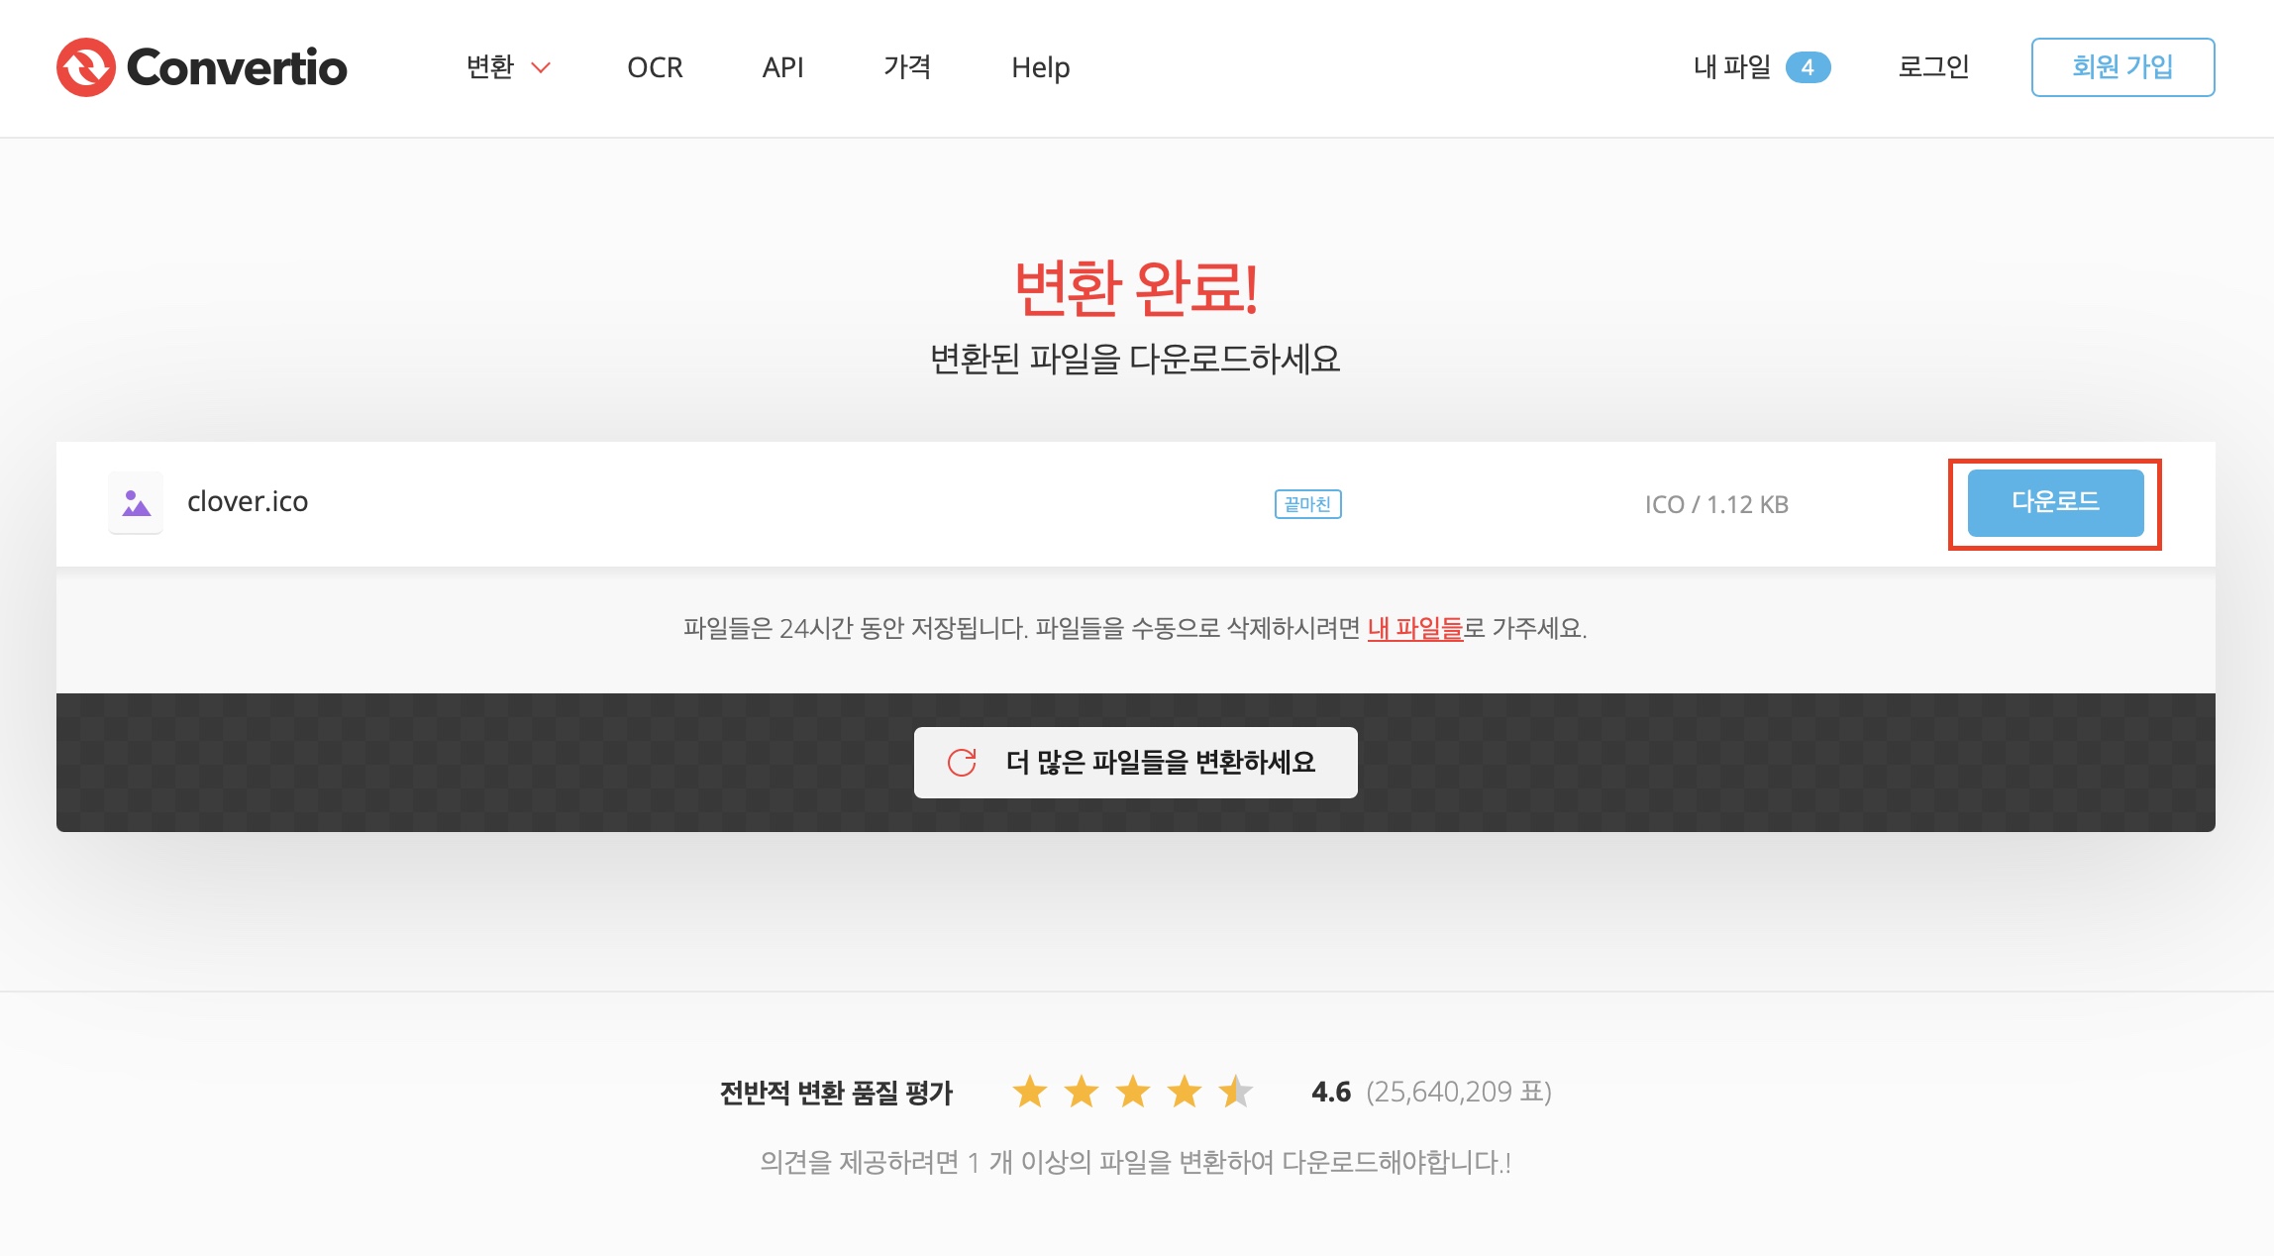This screenshot has height=1256, width=2274.
Task: Click the 로그인 link
Action: [1933, 67]
